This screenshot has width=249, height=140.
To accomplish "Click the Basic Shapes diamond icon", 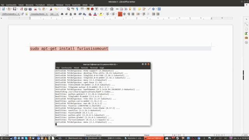I will pyautogui.click(x=153, y=9).
